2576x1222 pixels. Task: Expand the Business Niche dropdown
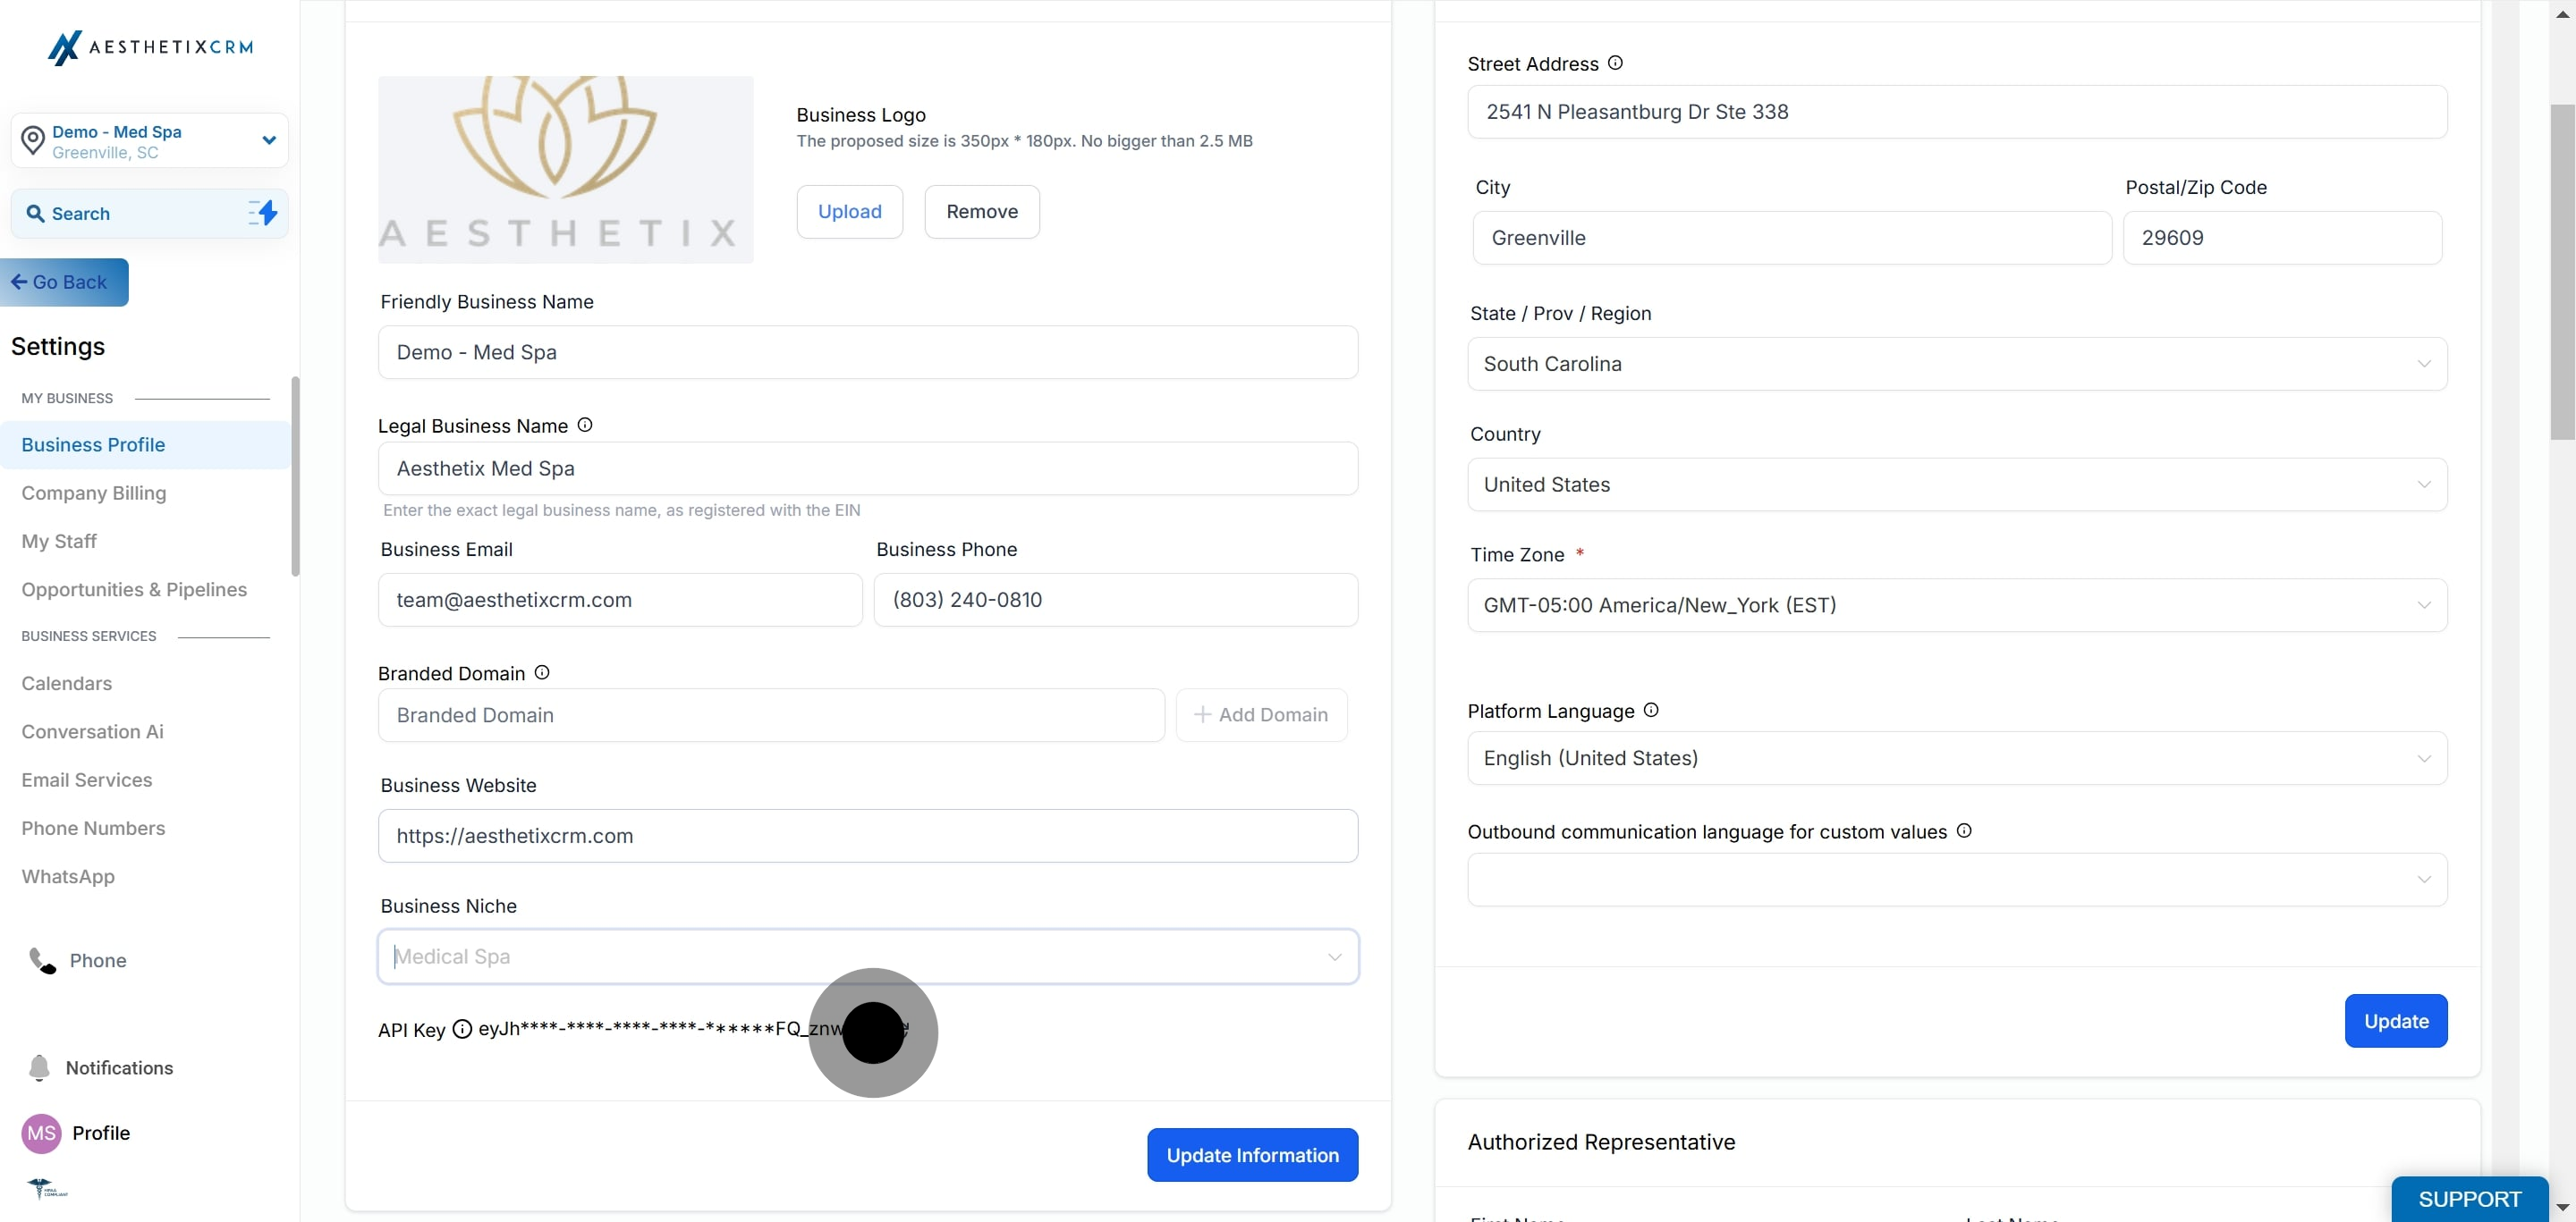[x=867, y=957]
